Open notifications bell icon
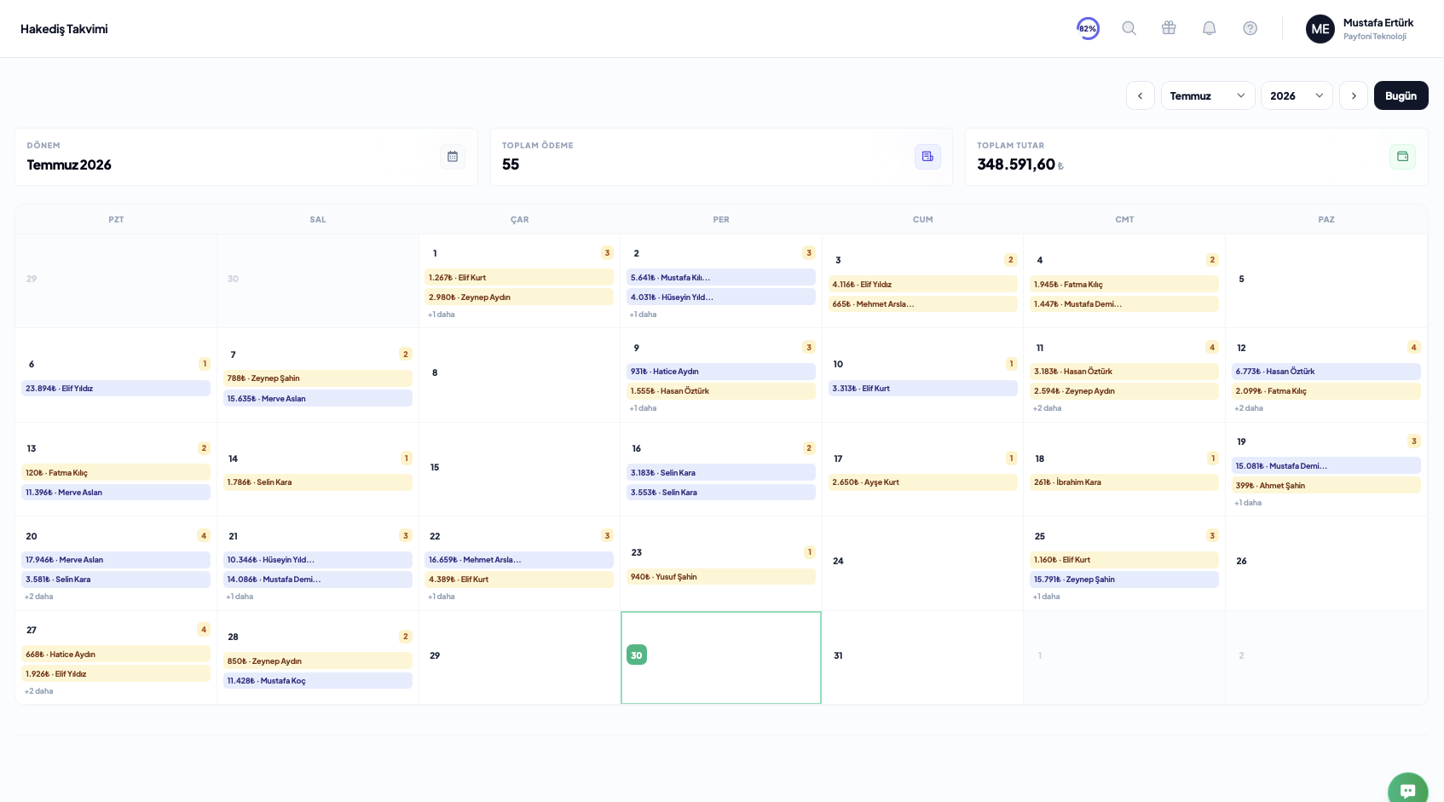The image size is (1444, 802). point(1209,28)
